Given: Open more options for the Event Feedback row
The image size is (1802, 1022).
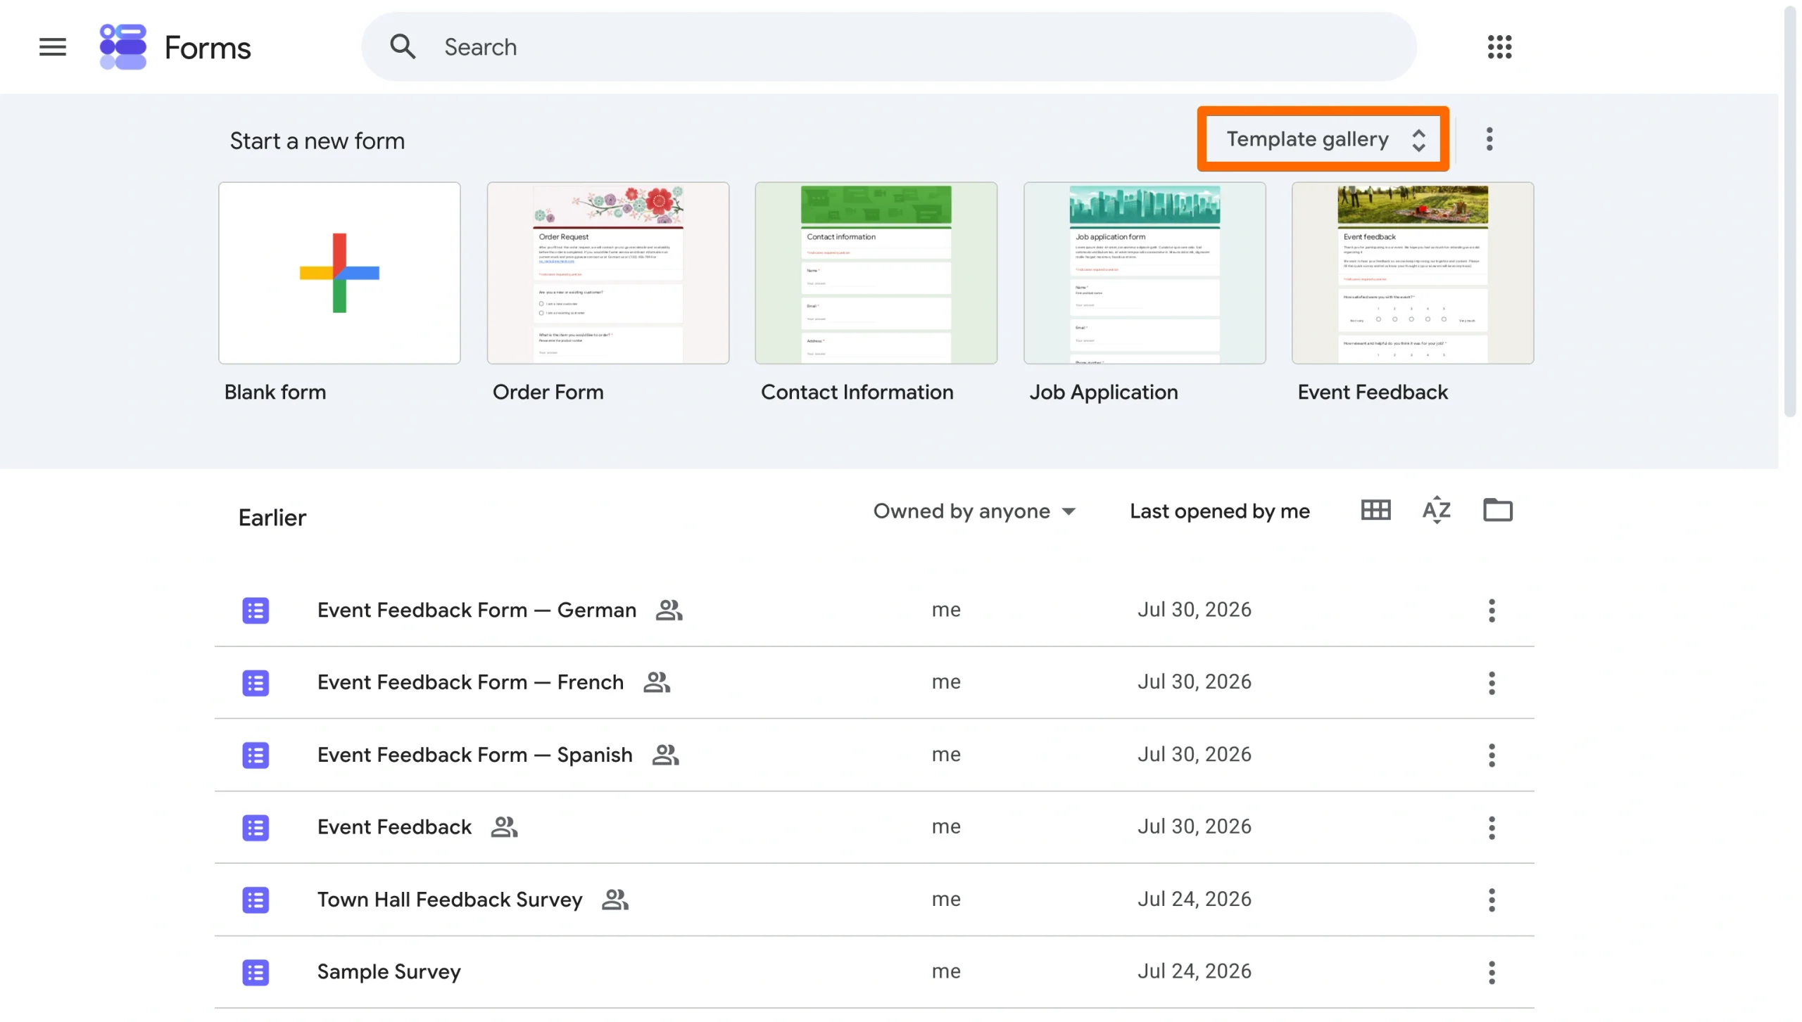Looking at the screenshot, I should tap(1492, 828).
